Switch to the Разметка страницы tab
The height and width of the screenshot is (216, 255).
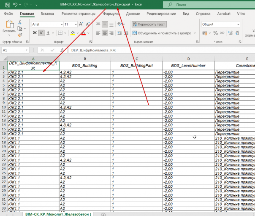point(79,14)
